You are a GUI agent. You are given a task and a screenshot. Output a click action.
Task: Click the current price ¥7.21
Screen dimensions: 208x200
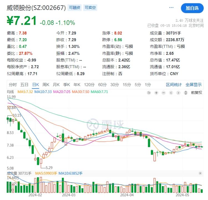pyautogui.click(x=22, y=20)
